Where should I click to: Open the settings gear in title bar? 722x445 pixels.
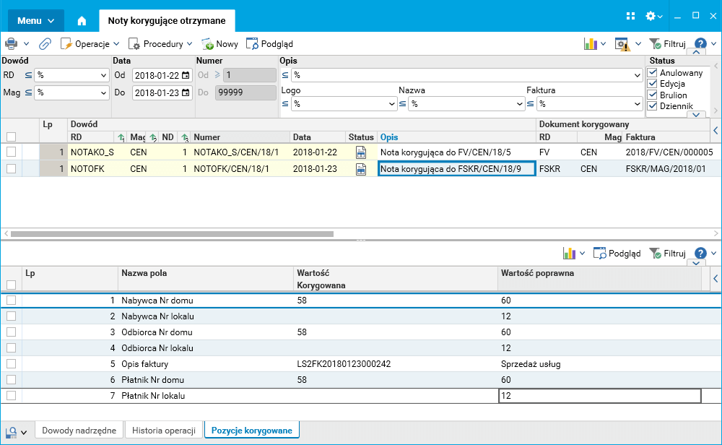651,16
